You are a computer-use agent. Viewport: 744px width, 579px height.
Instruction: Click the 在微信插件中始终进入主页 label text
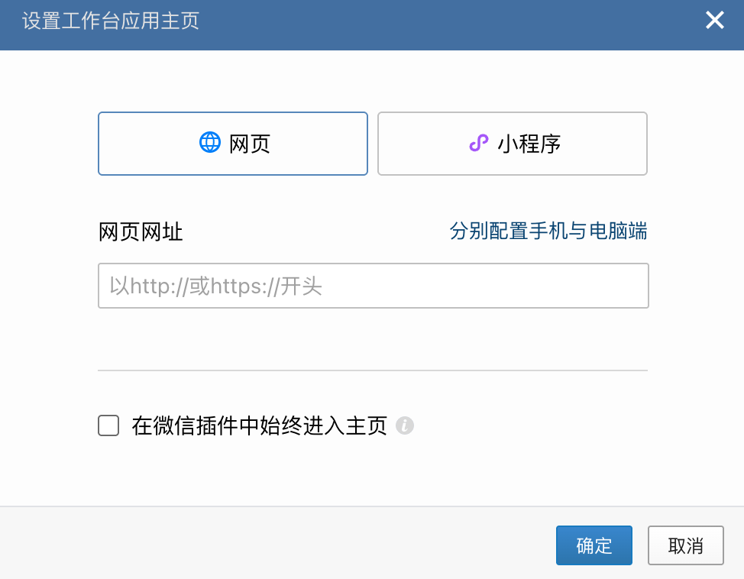[259, 425]
